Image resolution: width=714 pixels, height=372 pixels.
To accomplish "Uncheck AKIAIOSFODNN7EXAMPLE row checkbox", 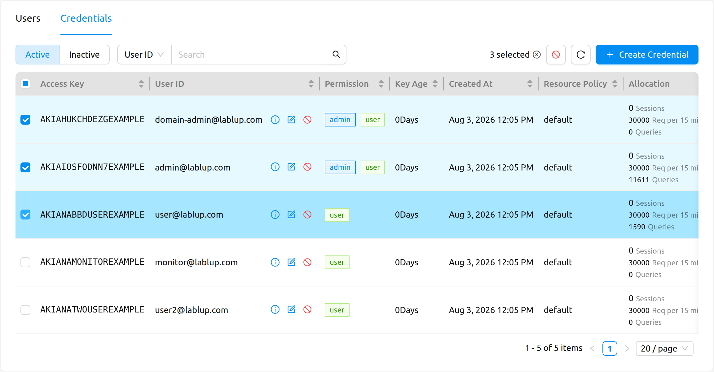I will pos(25,167).
